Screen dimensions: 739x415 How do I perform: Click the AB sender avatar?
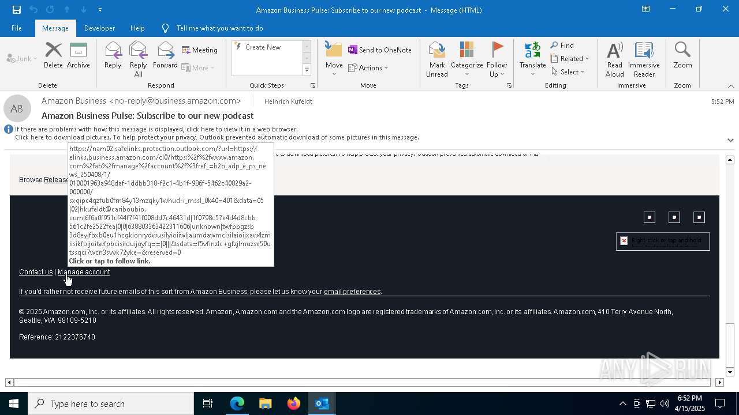(x=17, y=108)
